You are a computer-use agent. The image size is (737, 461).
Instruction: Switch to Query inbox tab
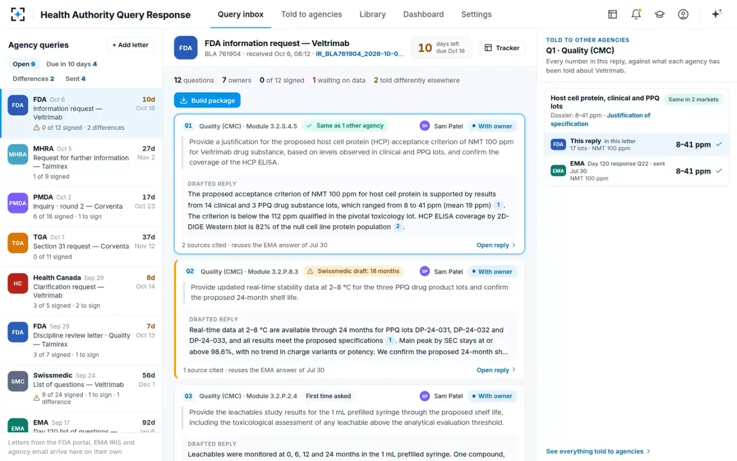[241, 14]
